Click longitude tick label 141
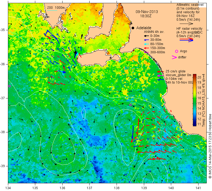The width and height of the screenshot is (212, 191). click(198, 188)
